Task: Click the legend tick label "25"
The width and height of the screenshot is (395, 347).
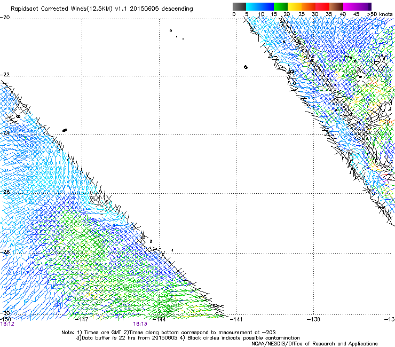Action: click(302, 14)
